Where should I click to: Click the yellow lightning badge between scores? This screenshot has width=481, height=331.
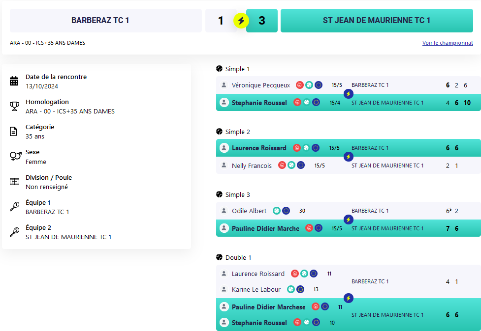point(241,21)
